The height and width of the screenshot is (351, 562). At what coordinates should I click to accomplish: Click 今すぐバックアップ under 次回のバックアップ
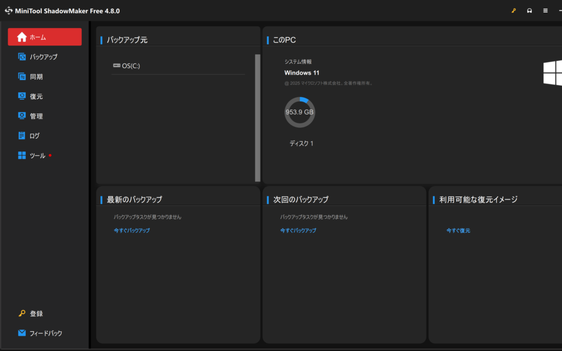pyautogui.click(x=298, y=230)
